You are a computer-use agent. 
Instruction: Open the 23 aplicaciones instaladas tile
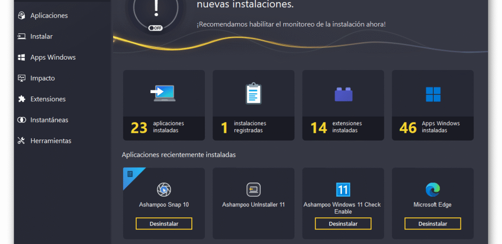(x=164, y=105)
